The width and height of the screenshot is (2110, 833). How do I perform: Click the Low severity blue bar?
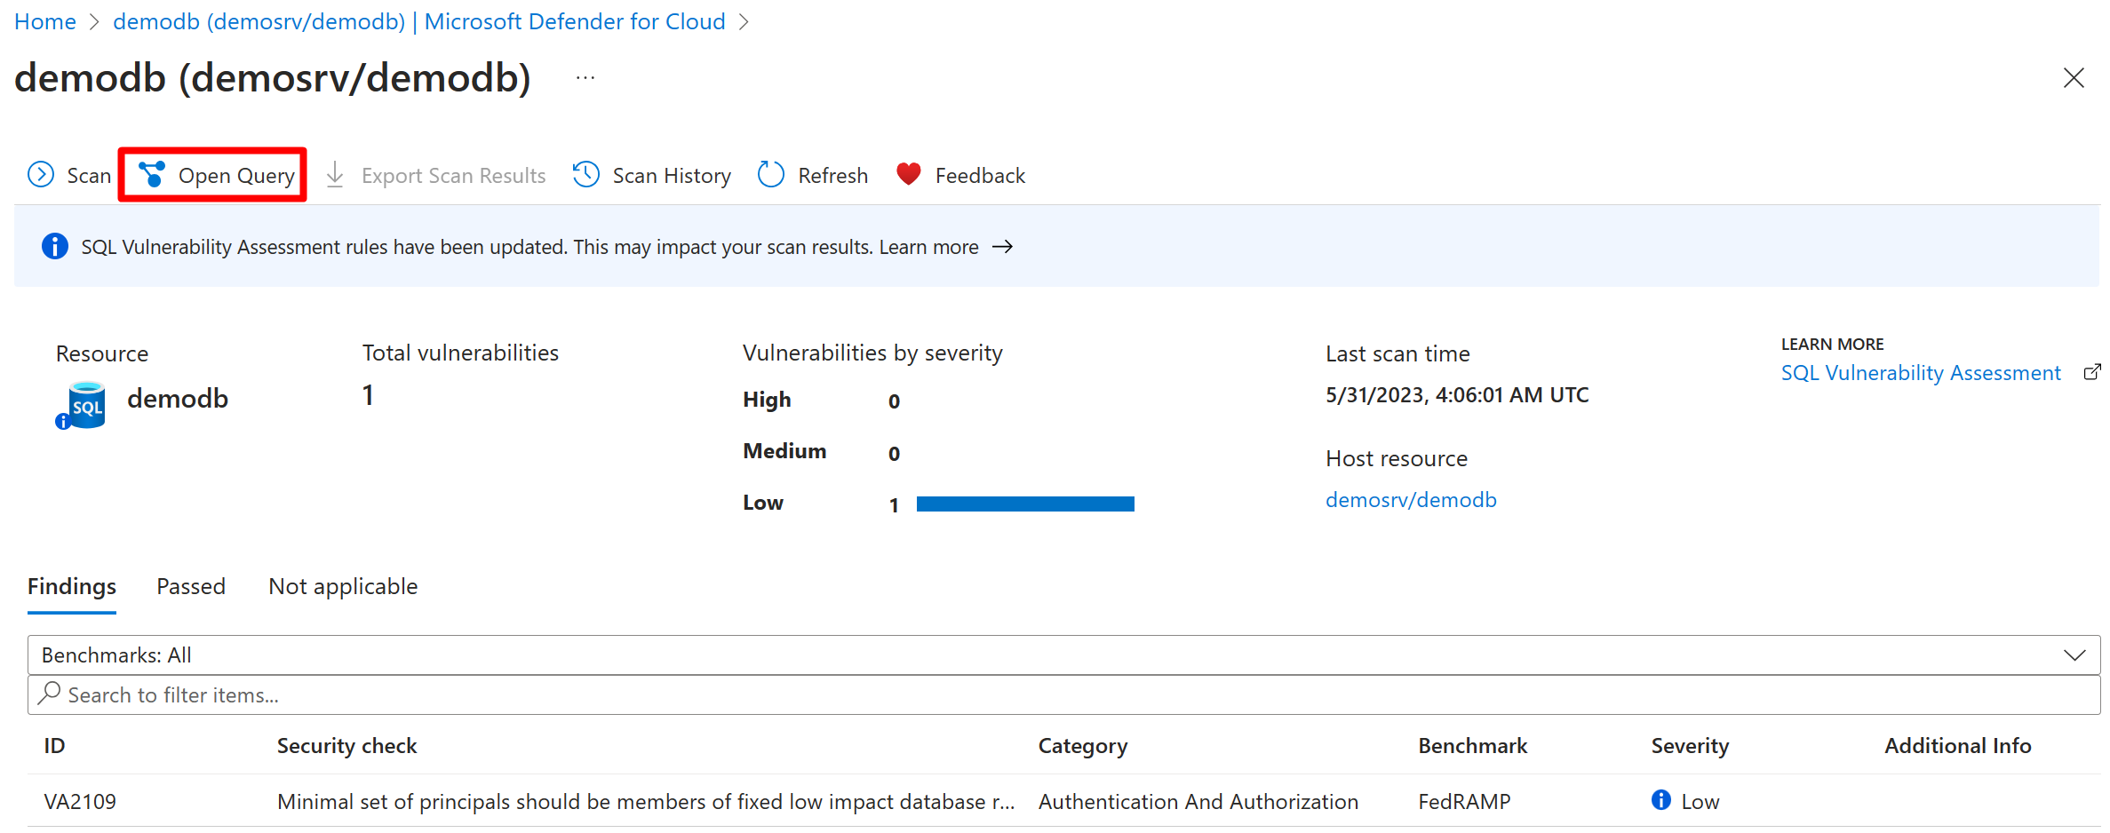pyautogui.click(x=1025, y=504)
